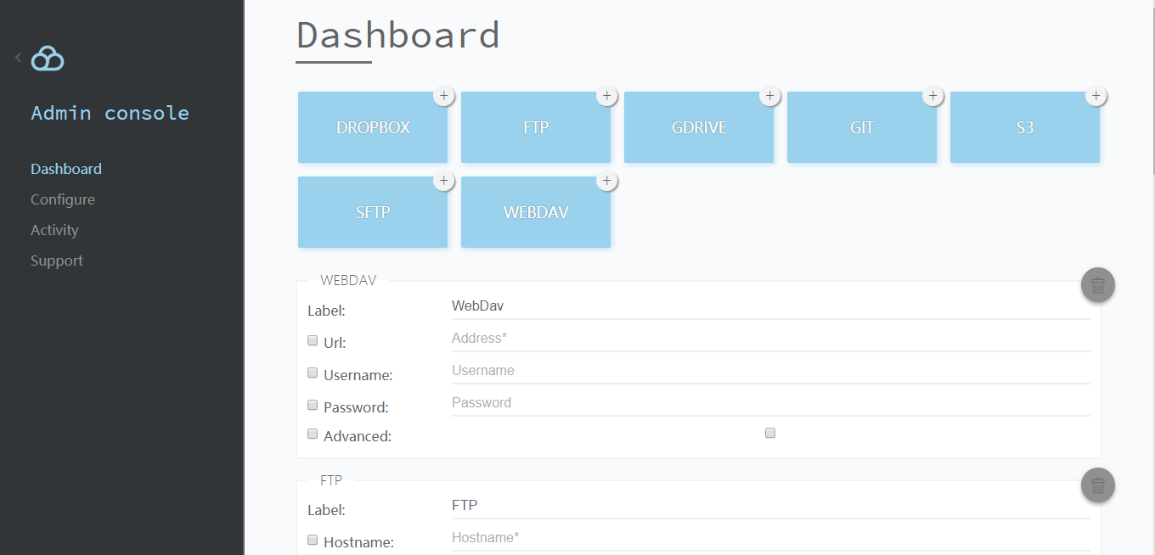Click the plus icon on GIT tile
Screen dimensions: 1155x555
point(933,96)
